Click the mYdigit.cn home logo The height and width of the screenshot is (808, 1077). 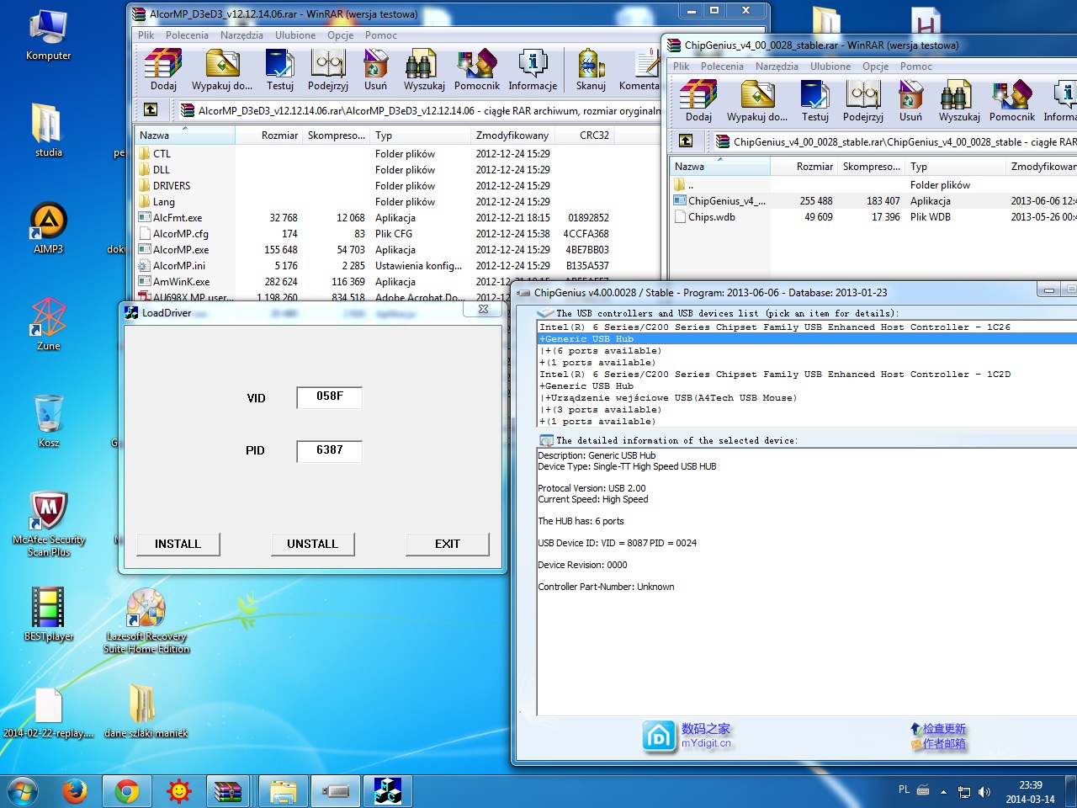pos(659,736)
